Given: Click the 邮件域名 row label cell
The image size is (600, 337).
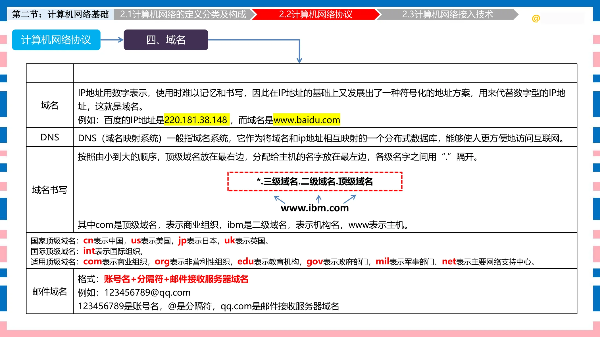Looking at the screenshot, I should tap(50, 291).
